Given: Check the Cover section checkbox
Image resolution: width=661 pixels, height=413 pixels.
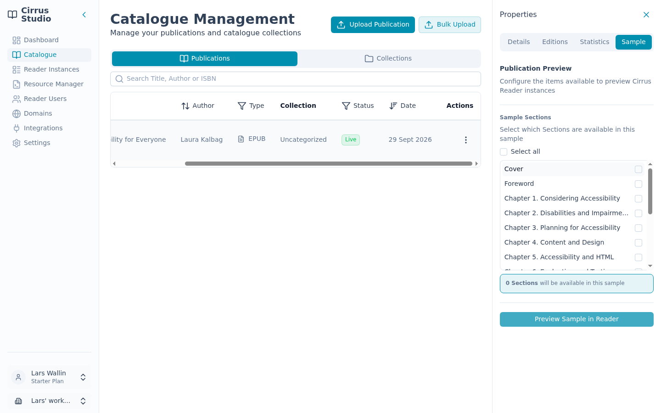Looking at the screenshot, I should 639,169.
